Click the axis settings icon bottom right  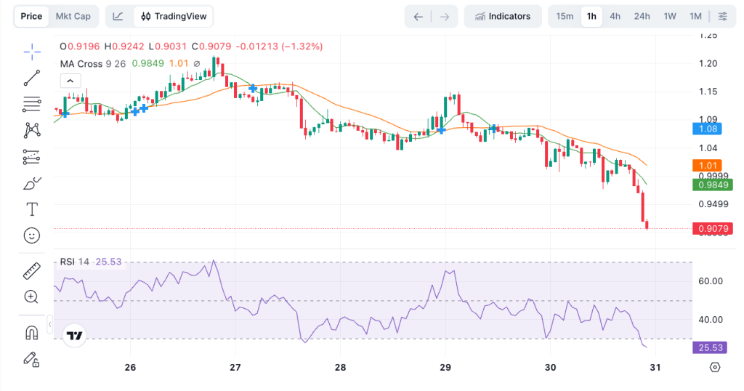pyautogui.click(x=715, y=367)
